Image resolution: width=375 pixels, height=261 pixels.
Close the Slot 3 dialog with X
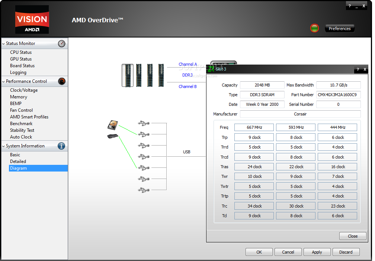(365, 69)
